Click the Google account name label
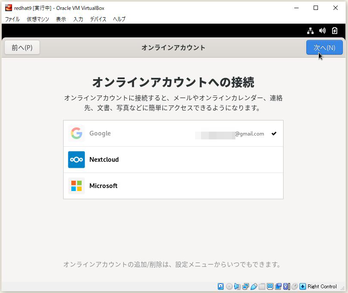 pos(100,133)
